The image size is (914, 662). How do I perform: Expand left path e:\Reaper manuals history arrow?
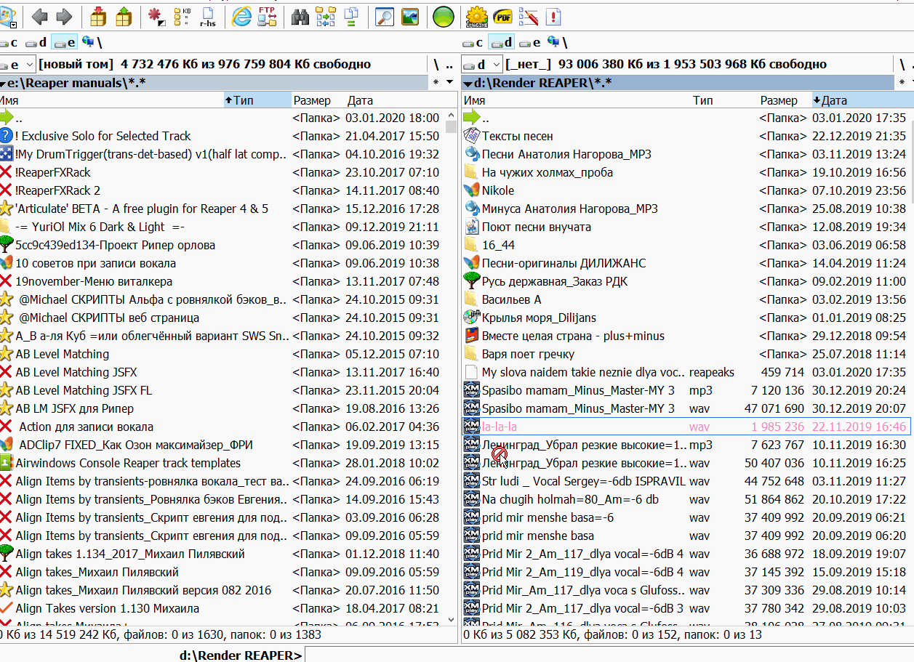pyautogui.click(x=4, y=83)
